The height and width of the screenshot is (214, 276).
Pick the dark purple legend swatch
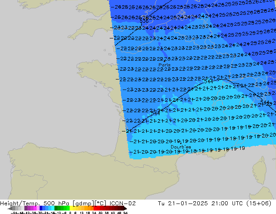26,208
